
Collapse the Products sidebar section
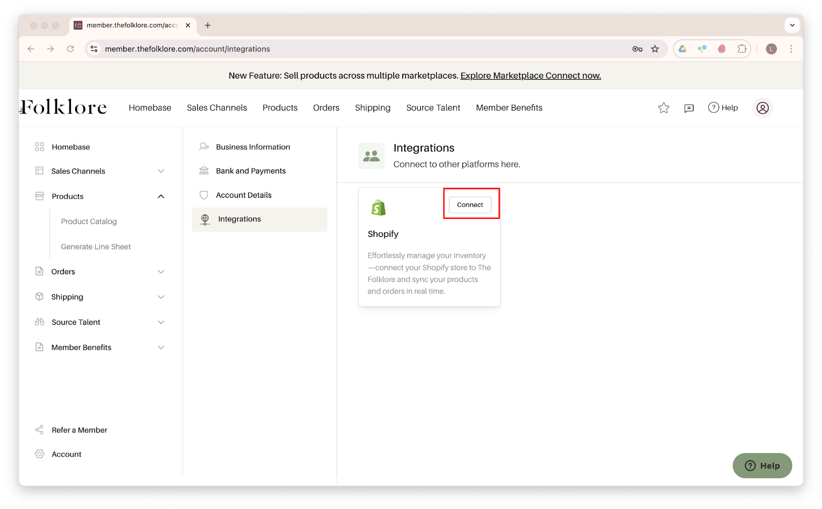(161, 196)
